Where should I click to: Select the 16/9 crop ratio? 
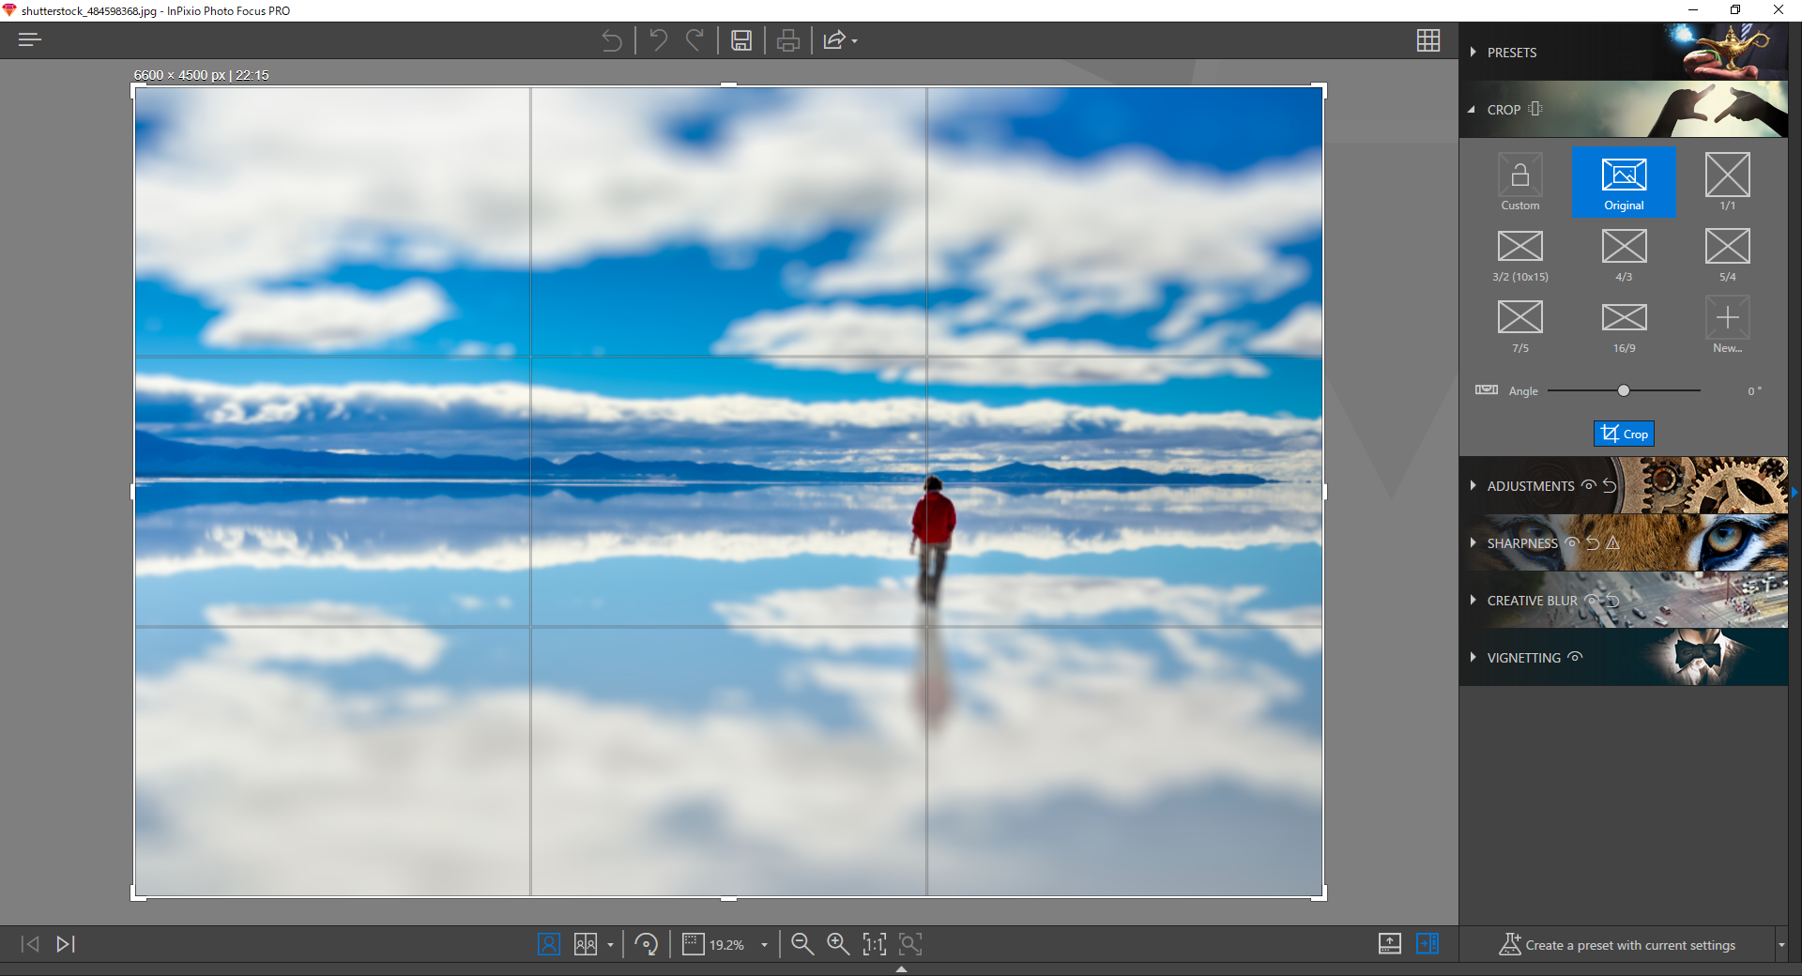[1624, 326]
